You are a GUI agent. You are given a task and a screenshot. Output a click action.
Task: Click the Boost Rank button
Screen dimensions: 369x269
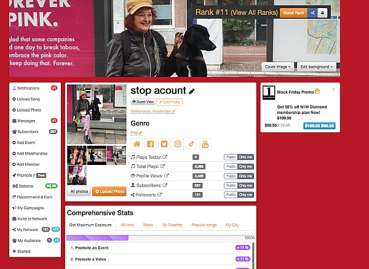(294, 13)
